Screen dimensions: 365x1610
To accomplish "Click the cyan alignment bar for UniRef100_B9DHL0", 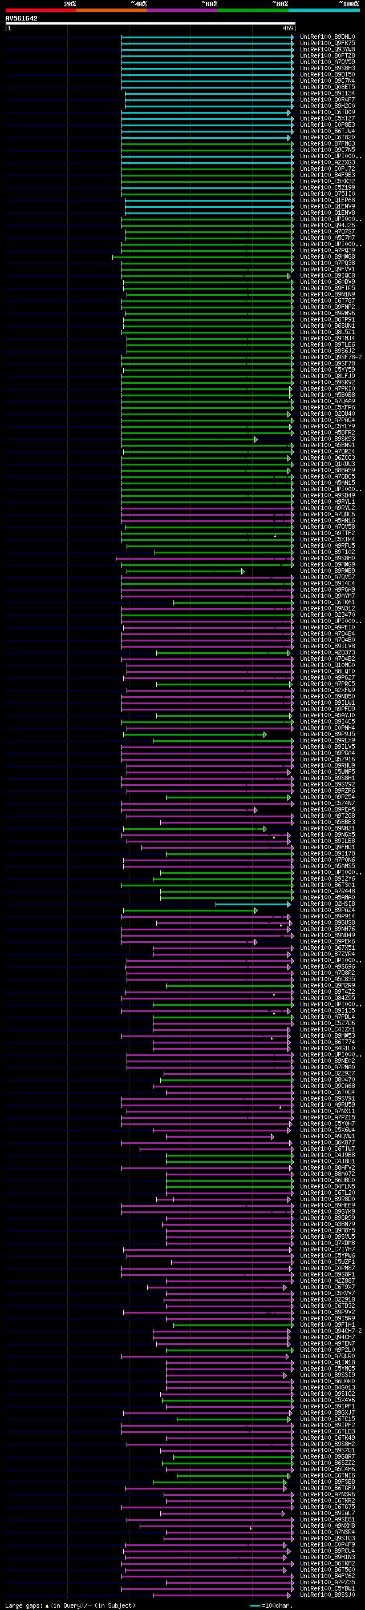I will [207, 37].
